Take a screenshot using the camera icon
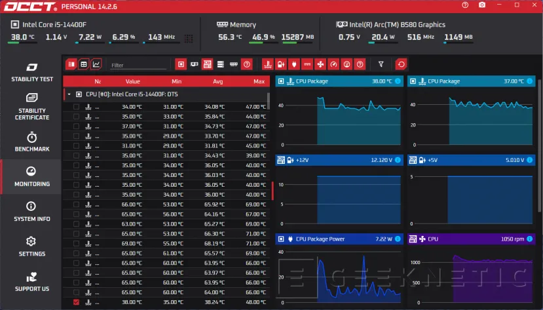The height and width of the screenshot is (310, 543). (x=482, y=5)
